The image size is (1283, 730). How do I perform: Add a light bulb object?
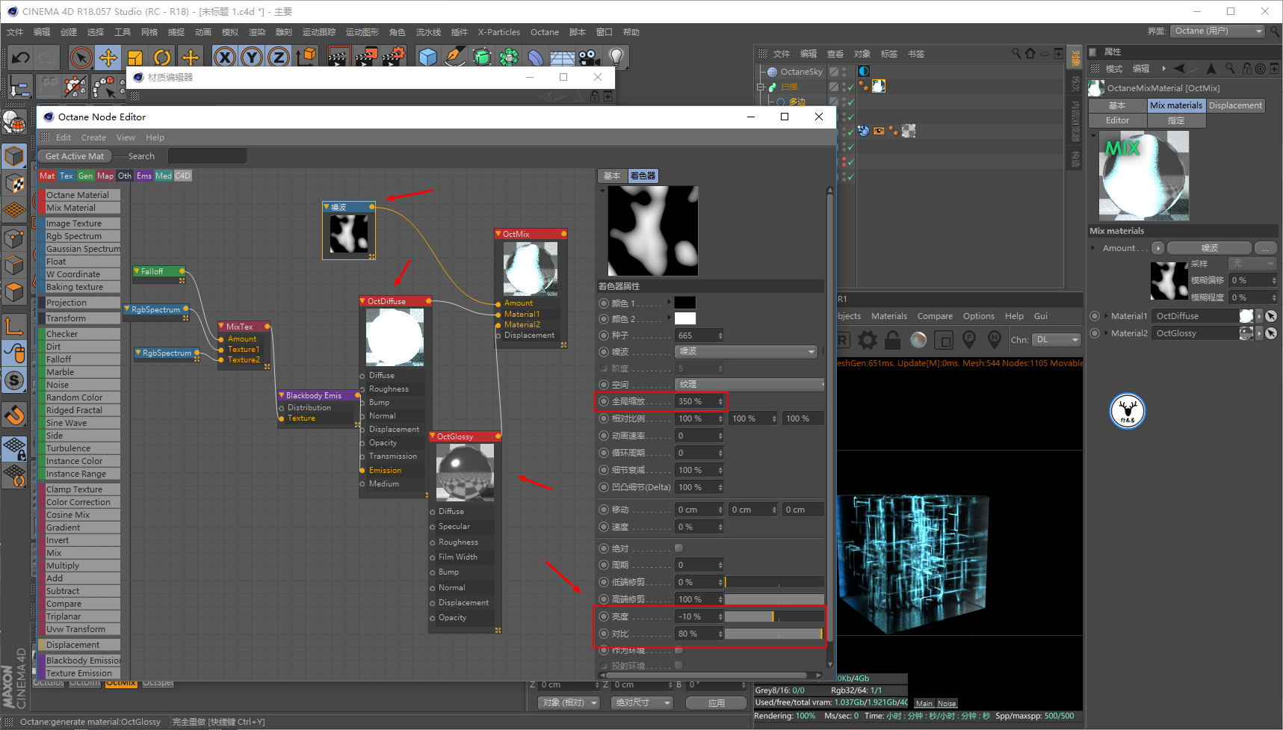click(x=616, y=58)
